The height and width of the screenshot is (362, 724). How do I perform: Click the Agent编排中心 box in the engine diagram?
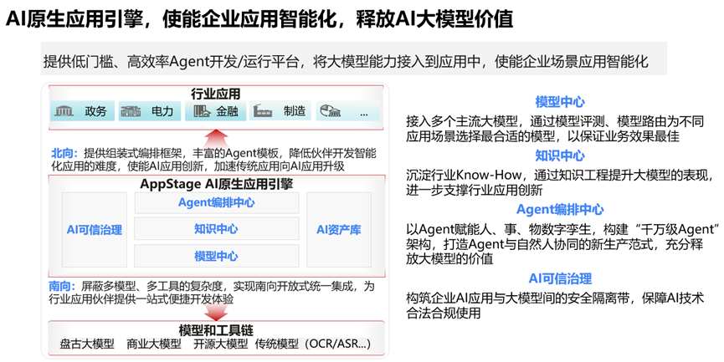pos(217,202)
